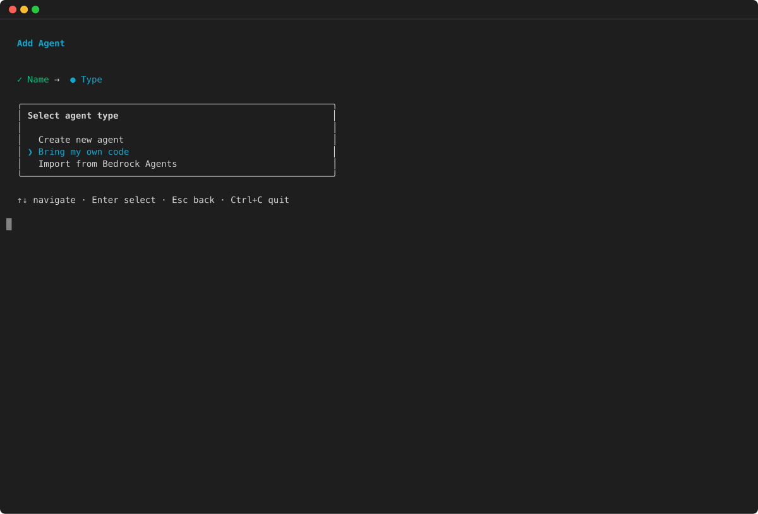Click the Add Agent heading
Viewport: 758px width, 514px height.
point(40,43)
